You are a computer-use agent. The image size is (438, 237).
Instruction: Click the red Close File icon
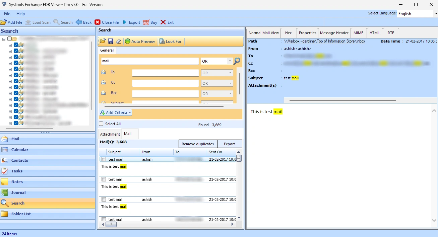[98, 22]
